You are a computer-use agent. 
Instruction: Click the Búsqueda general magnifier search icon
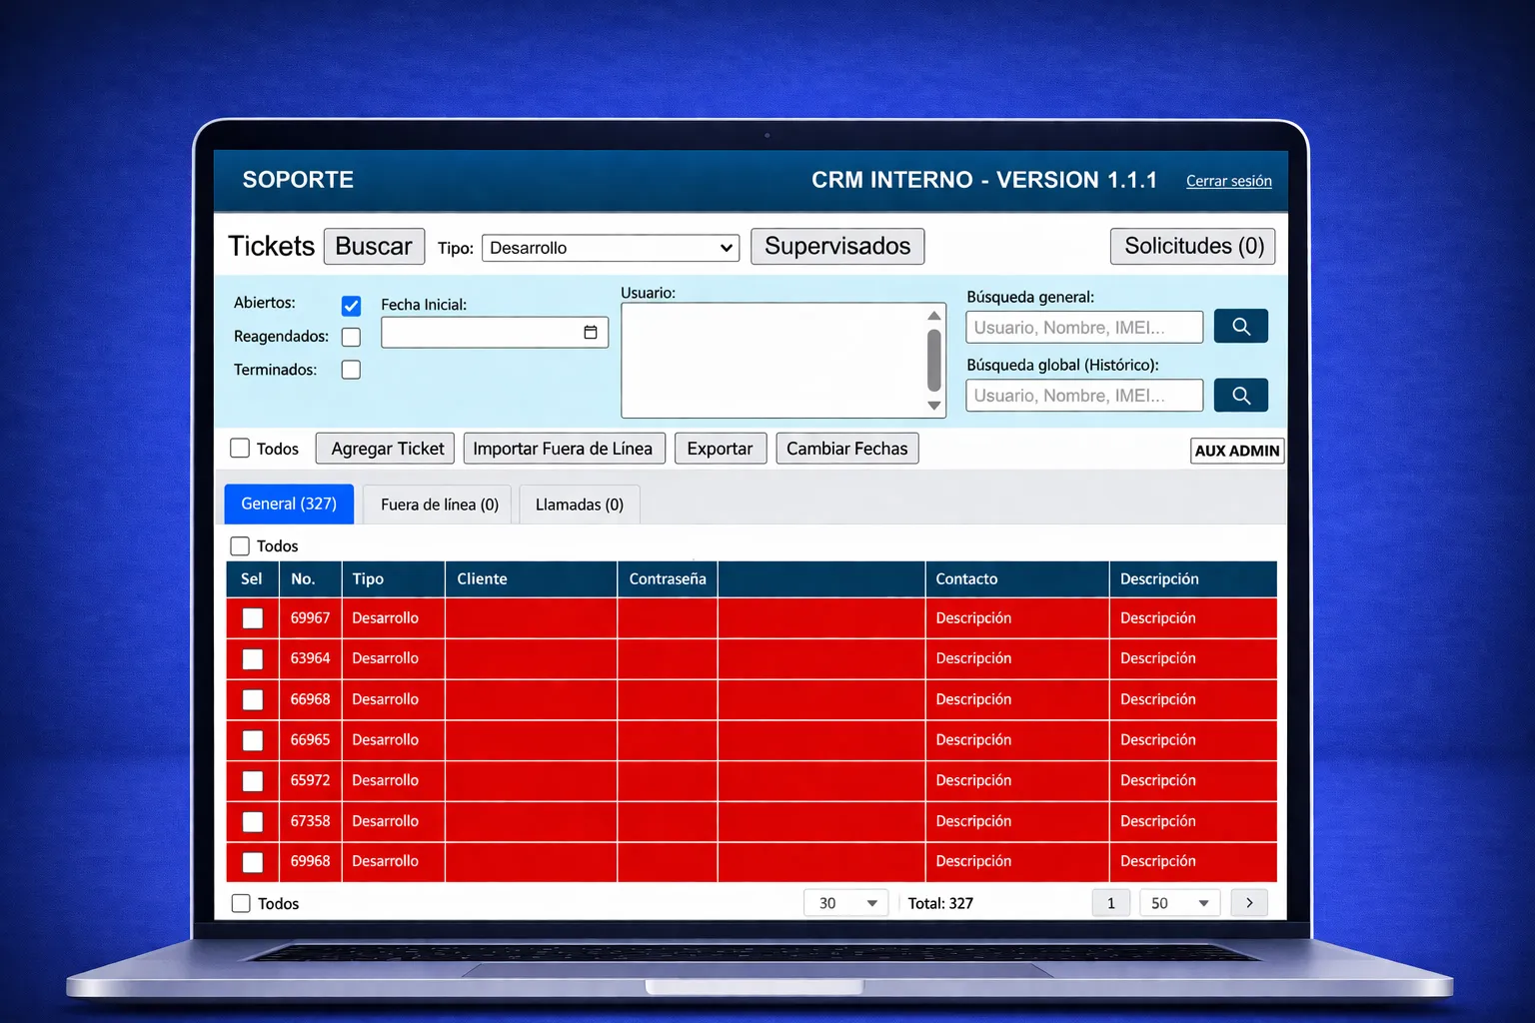(x=1240, y=327)
